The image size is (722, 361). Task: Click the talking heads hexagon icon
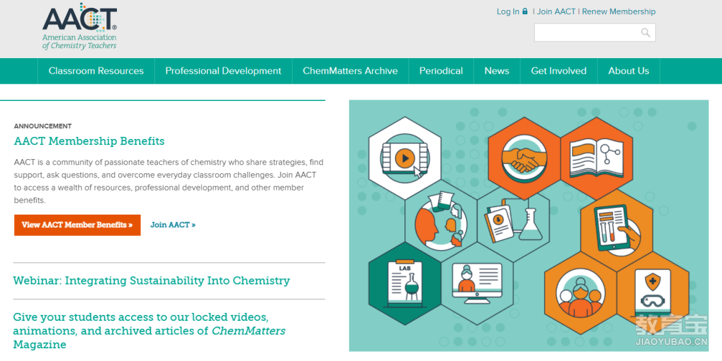(441, 221)
